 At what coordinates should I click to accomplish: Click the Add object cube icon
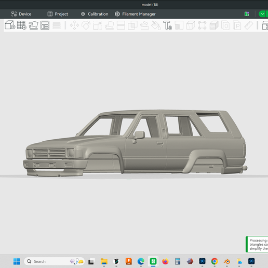pos(10,25)
